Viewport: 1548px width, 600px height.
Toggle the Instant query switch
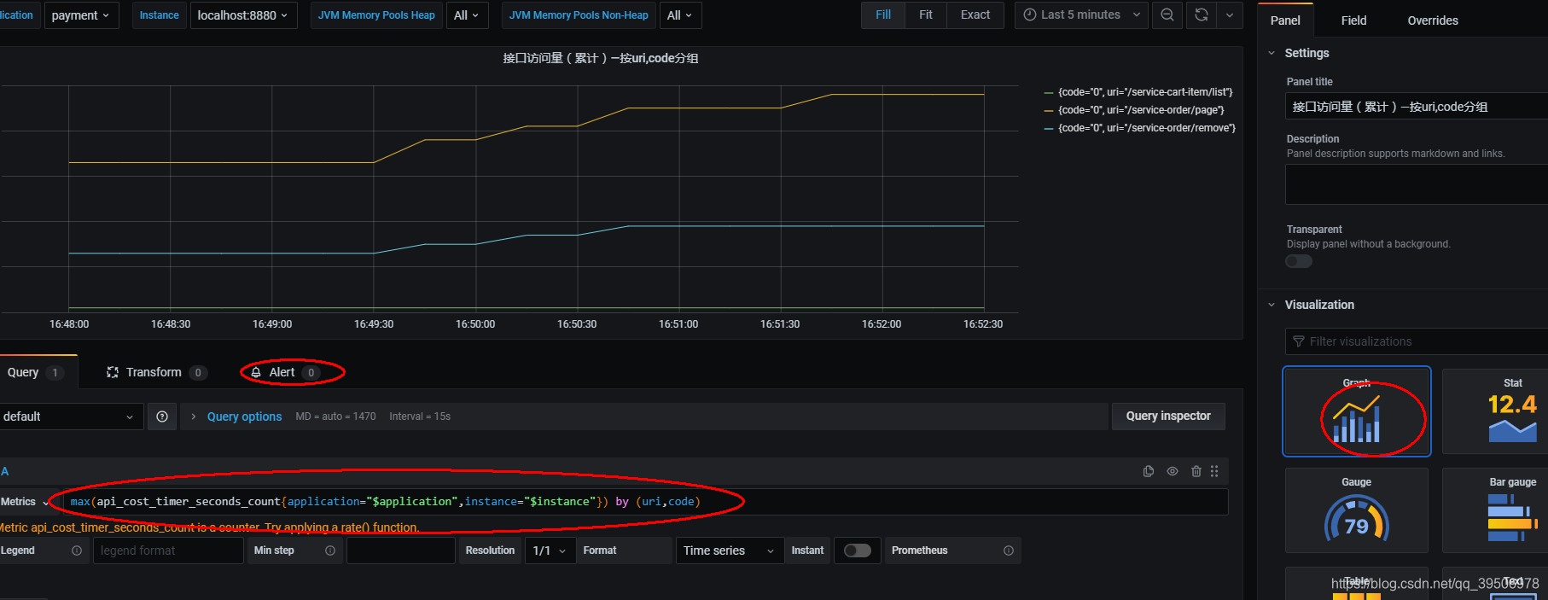point(858,550)
